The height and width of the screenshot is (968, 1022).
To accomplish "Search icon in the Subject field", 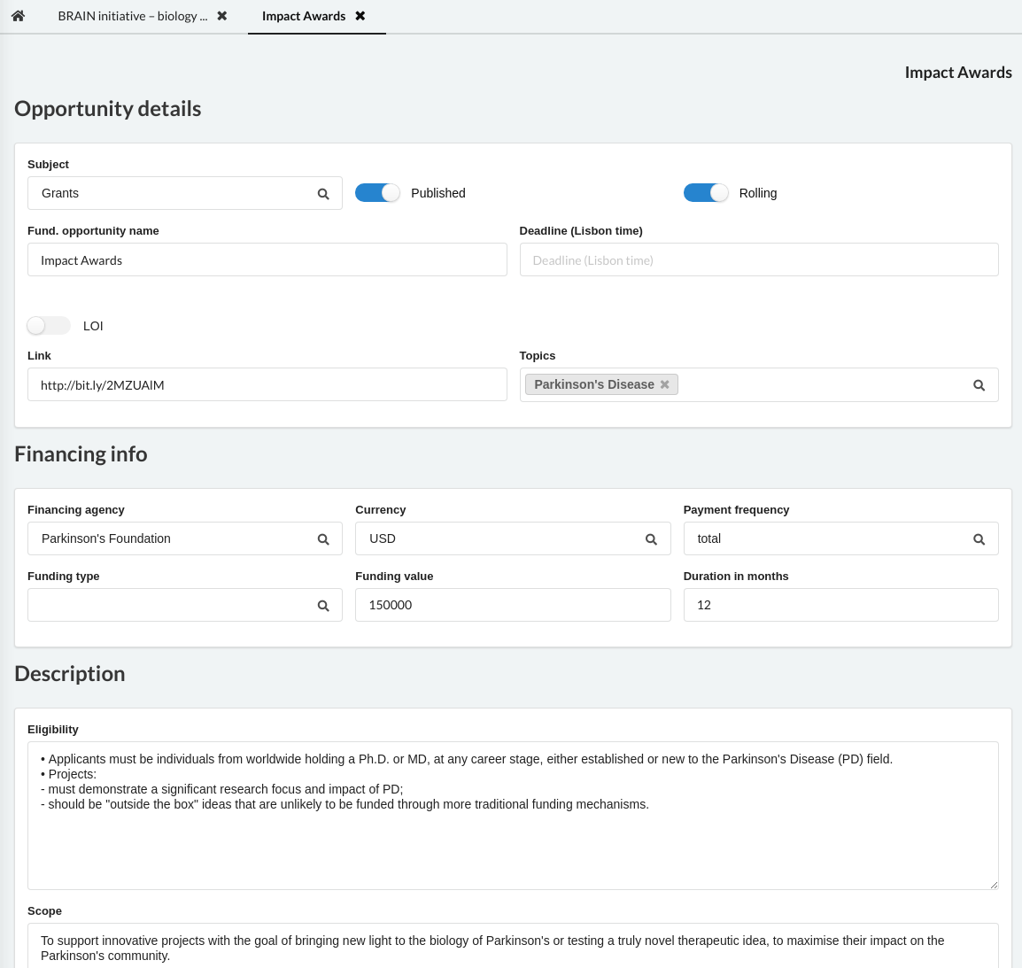I will click(323, 194).
